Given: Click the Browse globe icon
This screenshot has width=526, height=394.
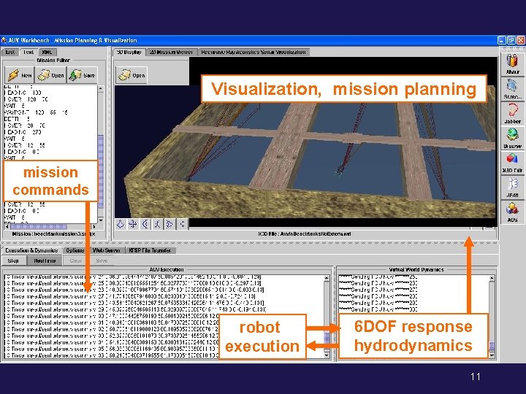Looking at the screenshot, I should (512, 138).
